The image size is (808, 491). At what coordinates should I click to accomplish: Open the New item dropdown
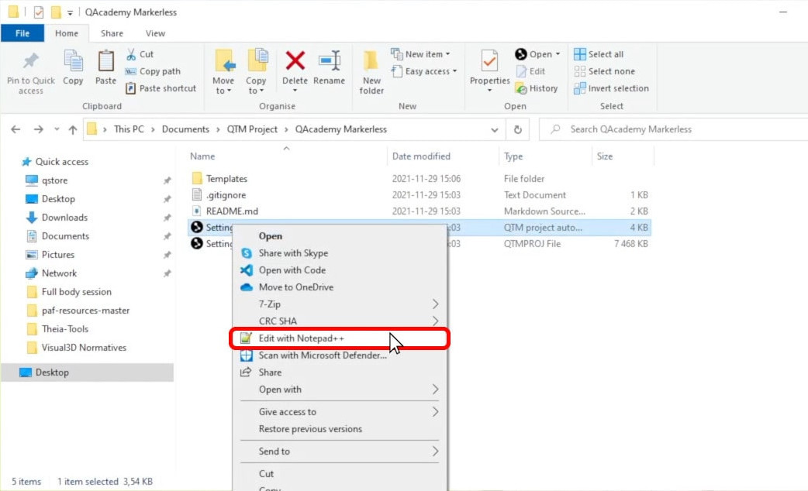point(427,54)
